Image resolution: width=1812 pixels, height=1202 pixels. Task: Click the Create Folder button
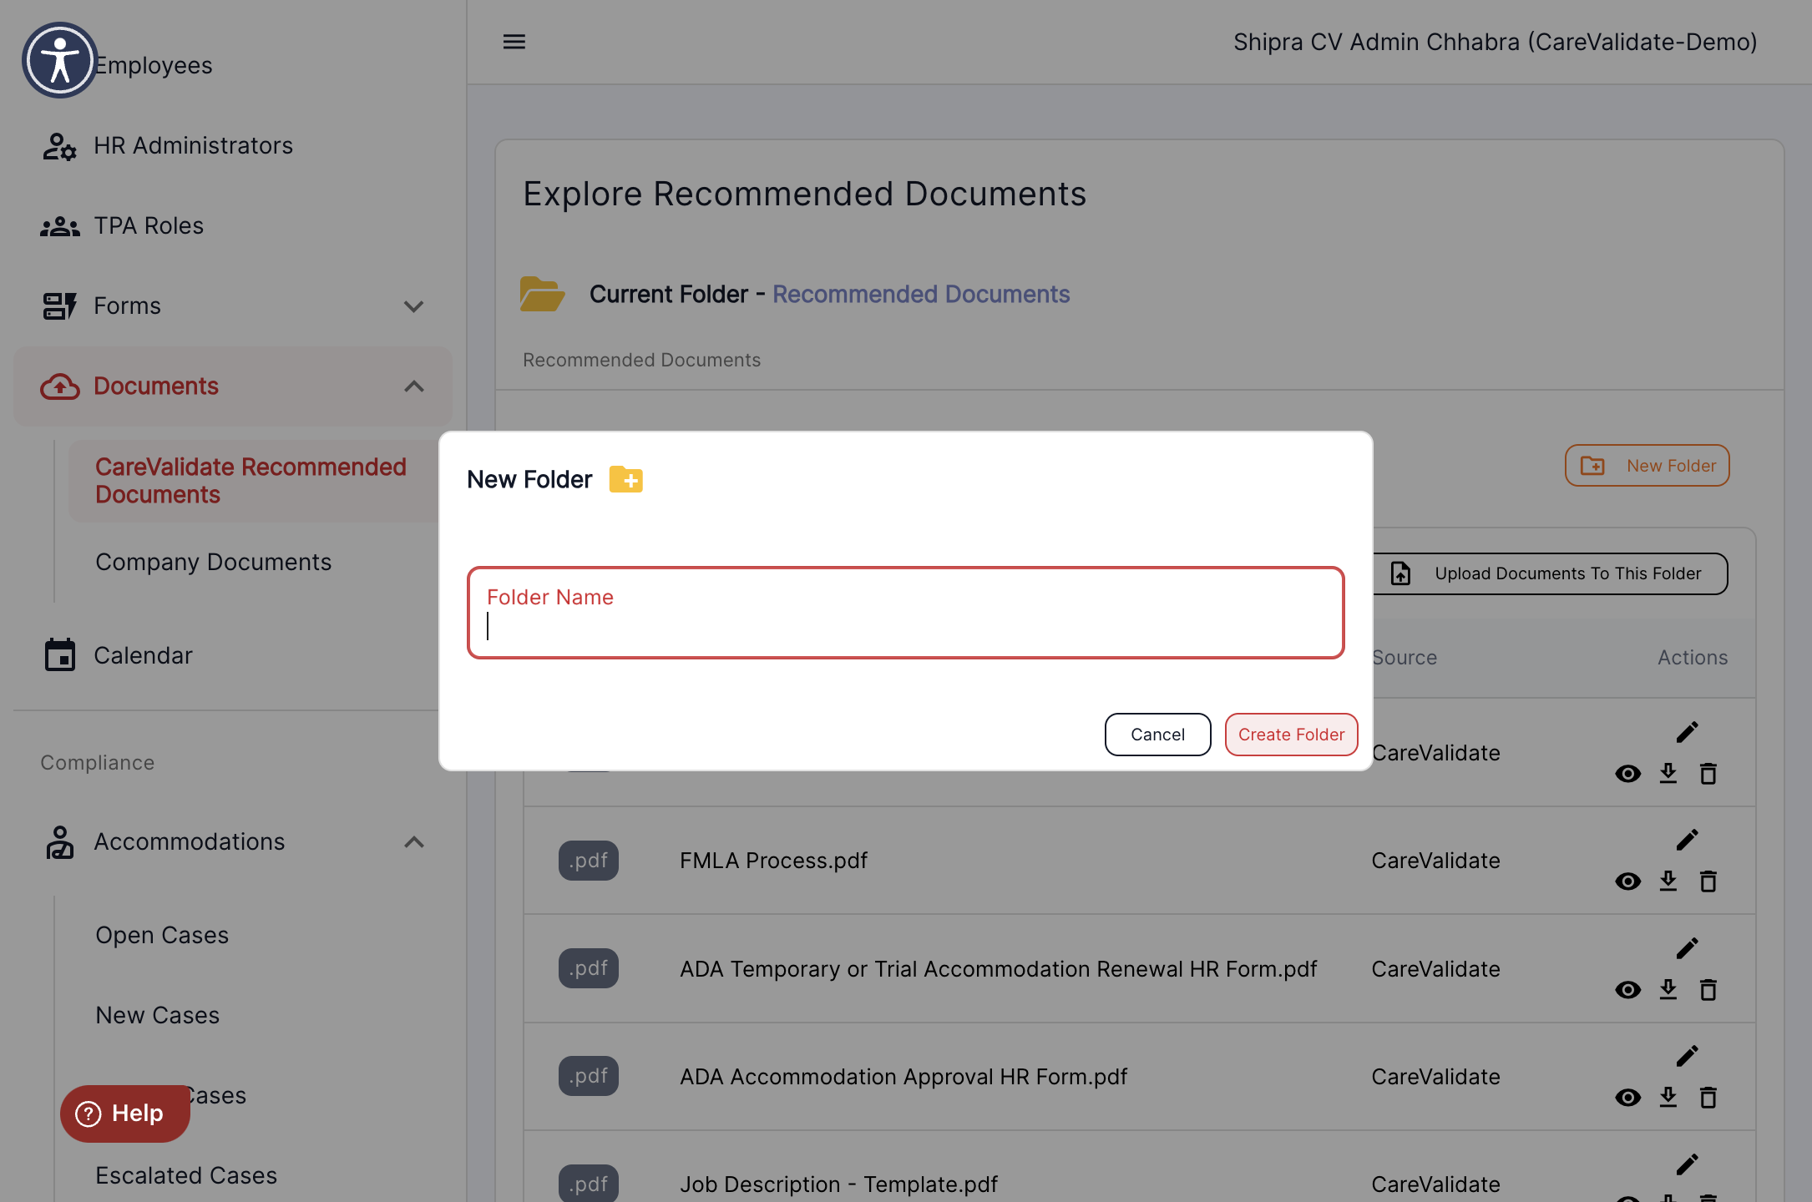1291,735
